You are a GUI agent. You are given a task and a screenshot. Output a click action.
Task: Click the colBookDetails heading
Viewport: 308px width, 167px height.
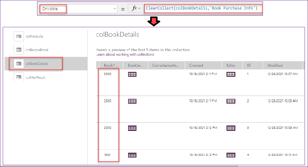point(118,35)
